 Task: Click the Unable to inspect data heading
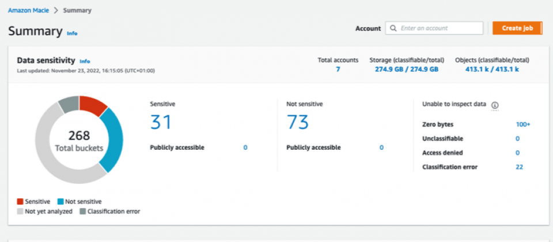(x=454, y=104)
